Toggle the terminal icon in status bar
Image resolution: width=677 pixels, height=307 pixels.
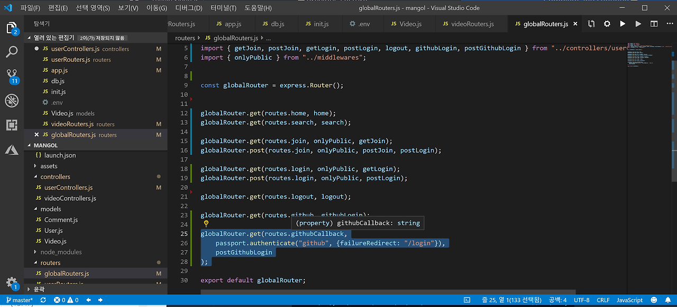[468, 300]
